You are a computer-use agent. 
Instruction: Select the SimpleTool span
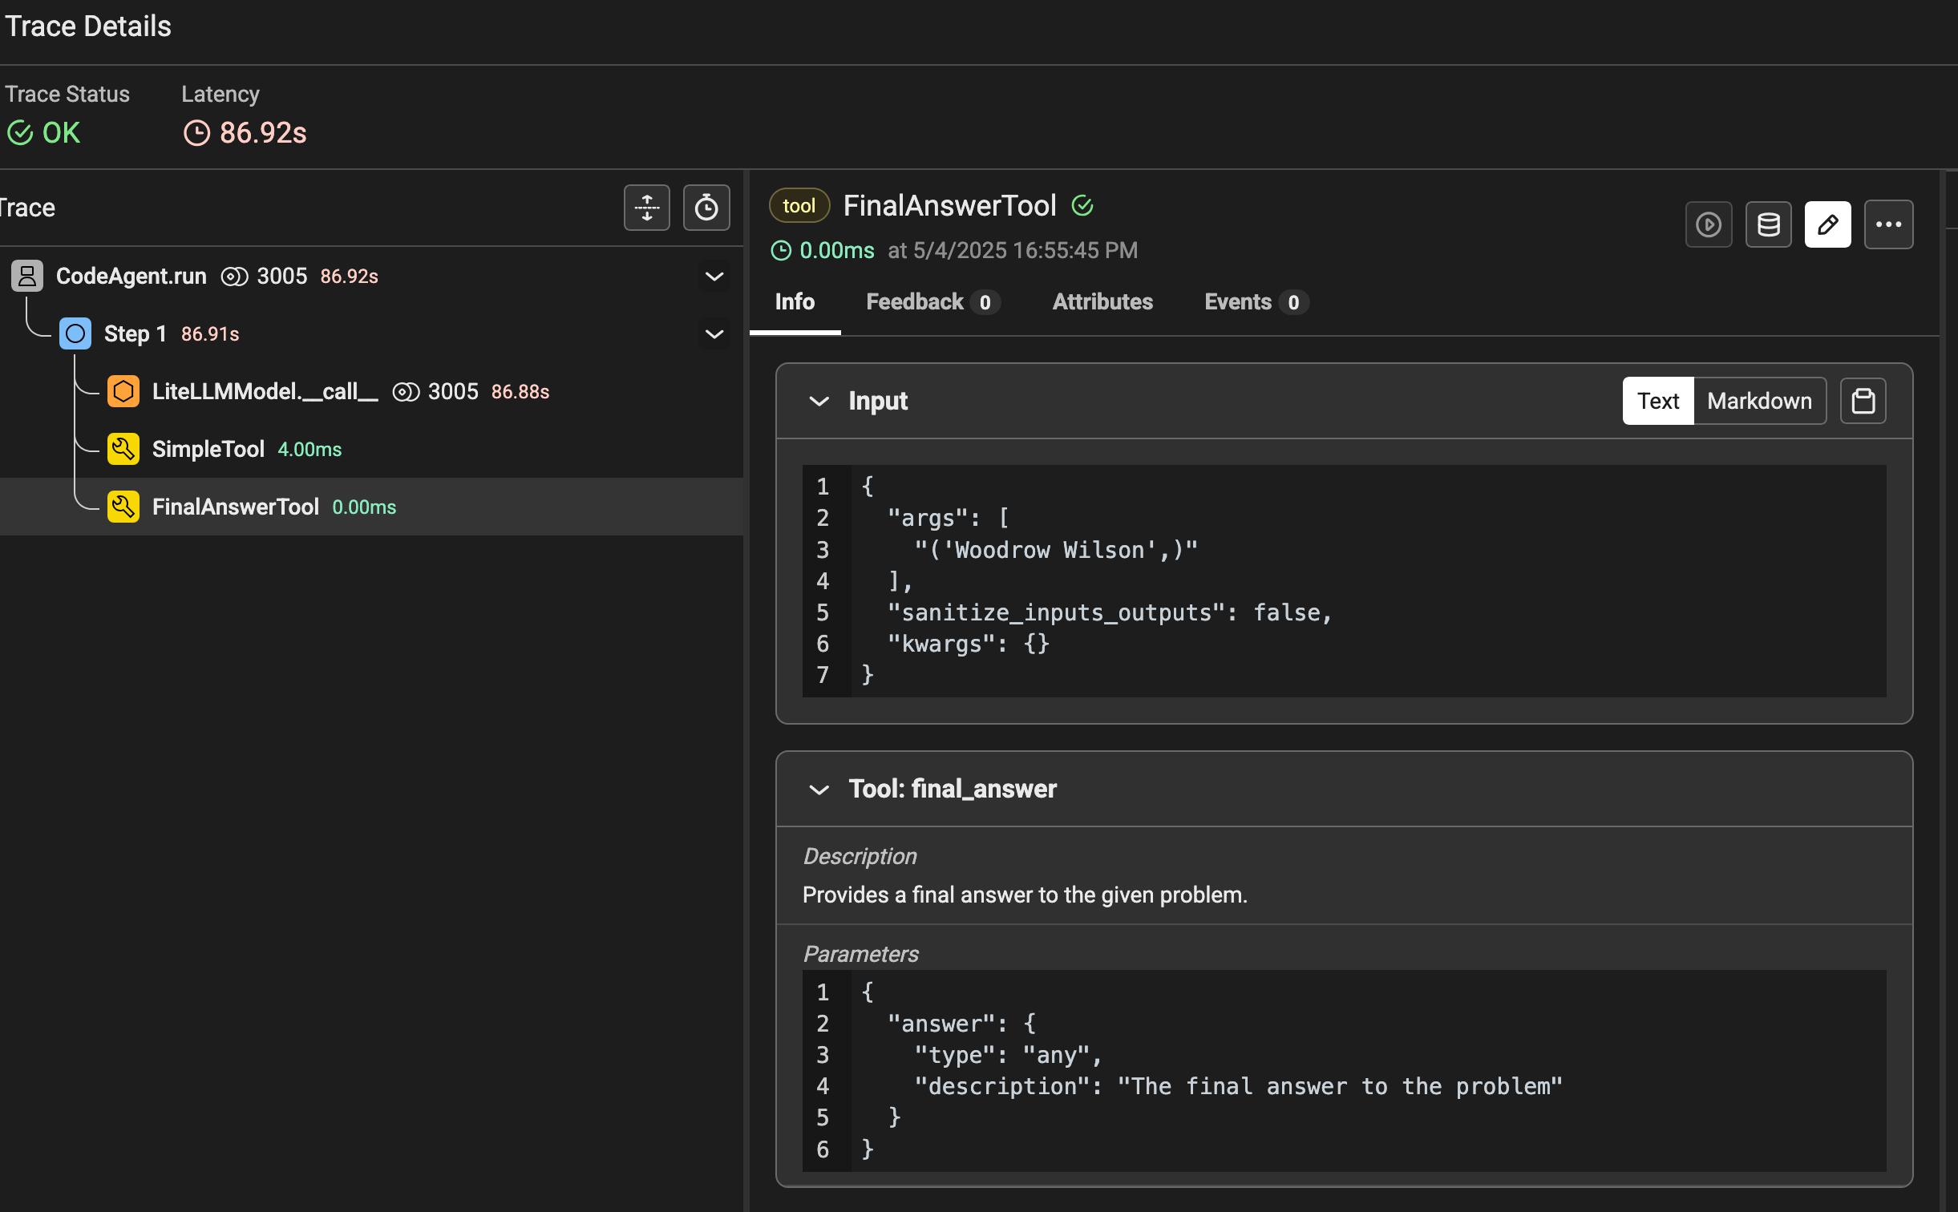pos(208,450)
